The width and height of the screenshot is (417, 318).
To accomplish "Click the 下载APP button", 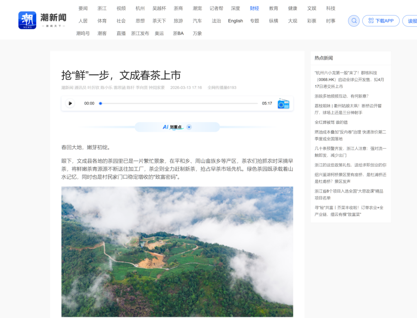I will pyautogui.click(x=380, y=21).
